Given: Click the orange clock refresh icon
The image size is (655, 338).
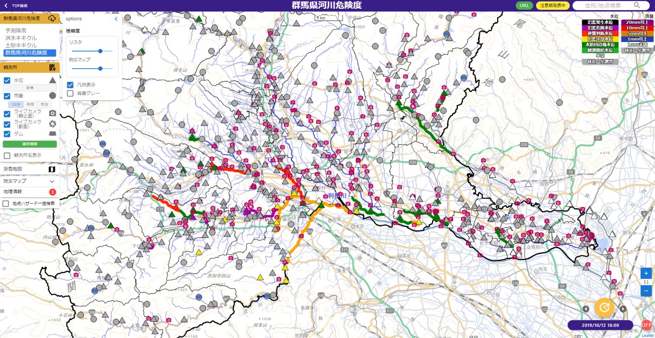Looking at the screenshot, I should pos(604,308).
